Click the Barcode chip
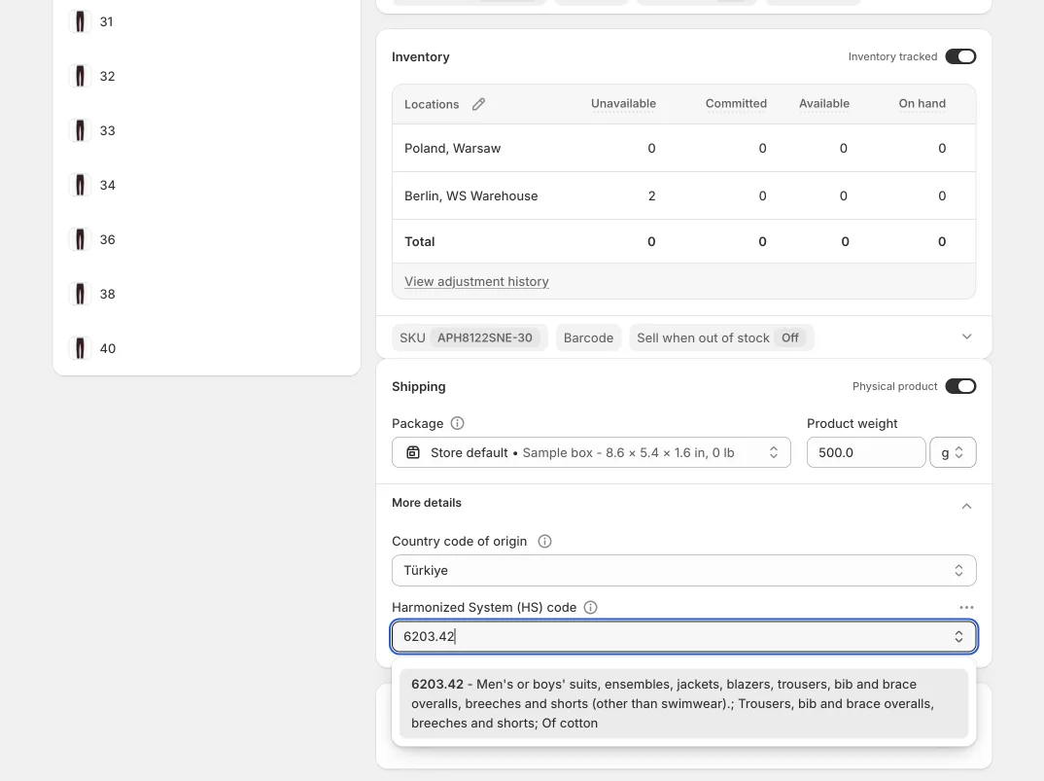 [588, 337]
